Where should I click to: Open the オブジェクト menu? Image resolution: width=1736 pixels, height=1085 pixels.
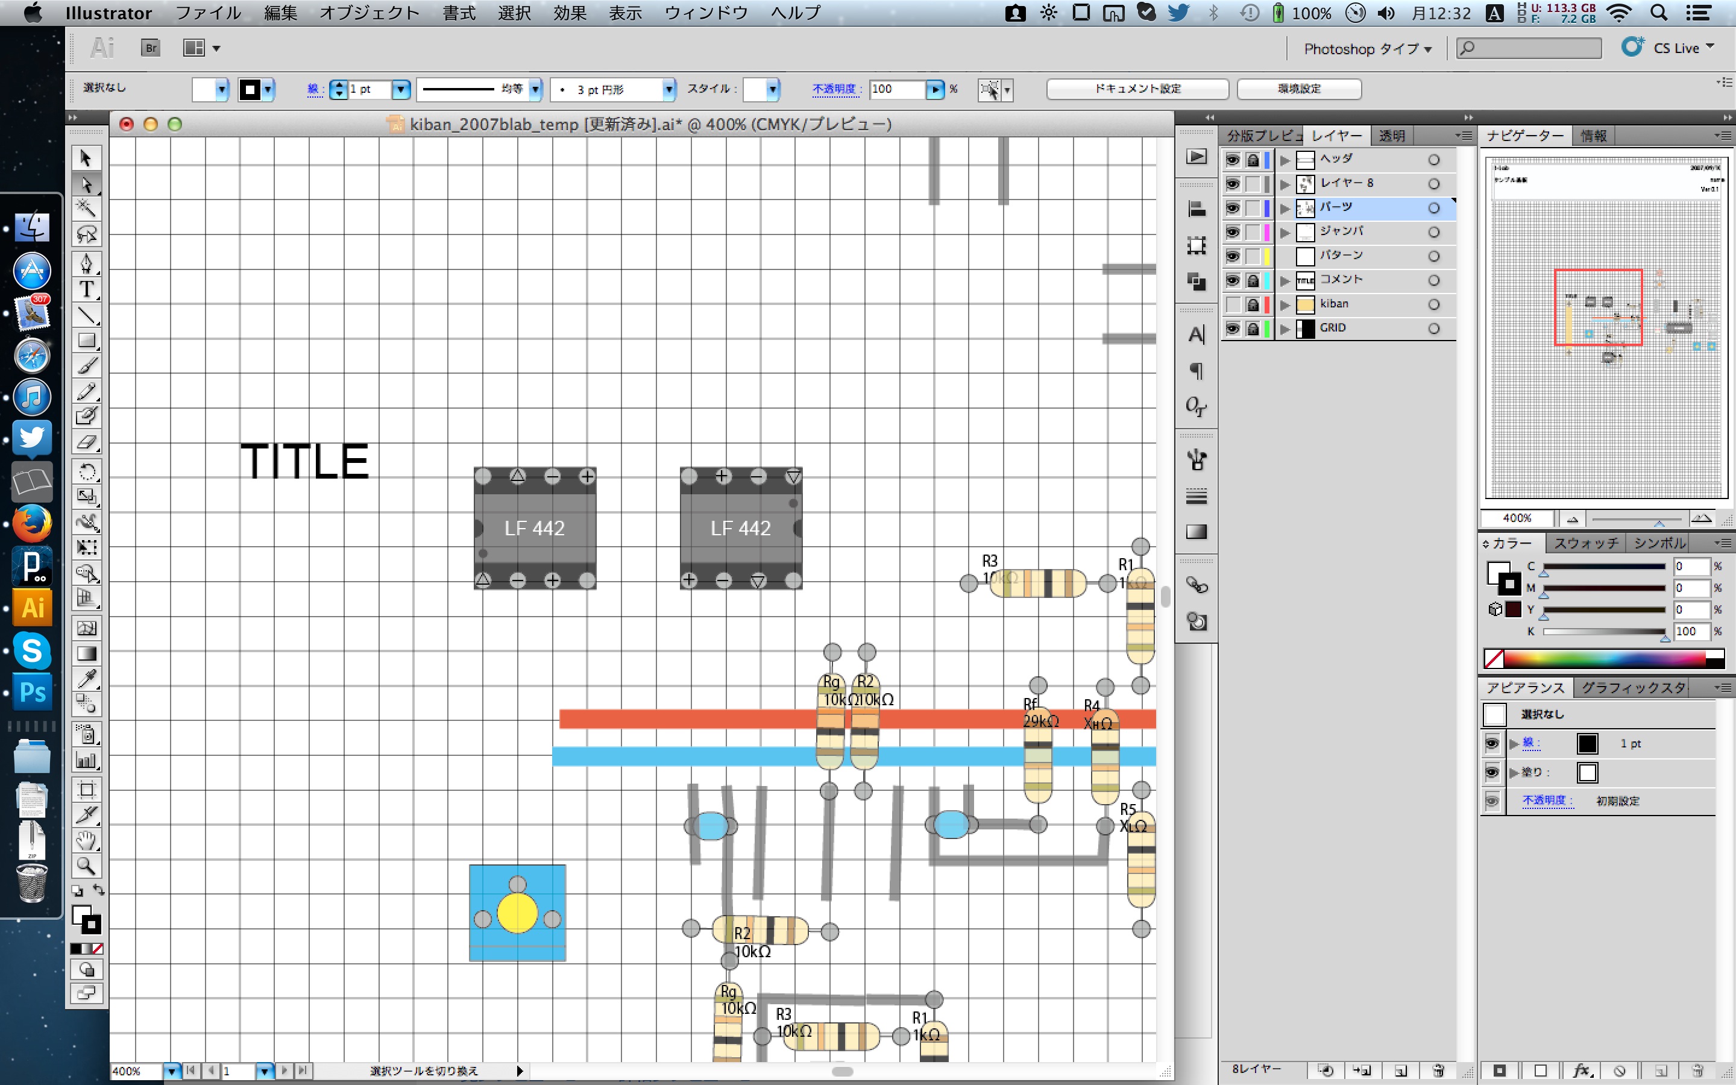click(x=369, y=13)
